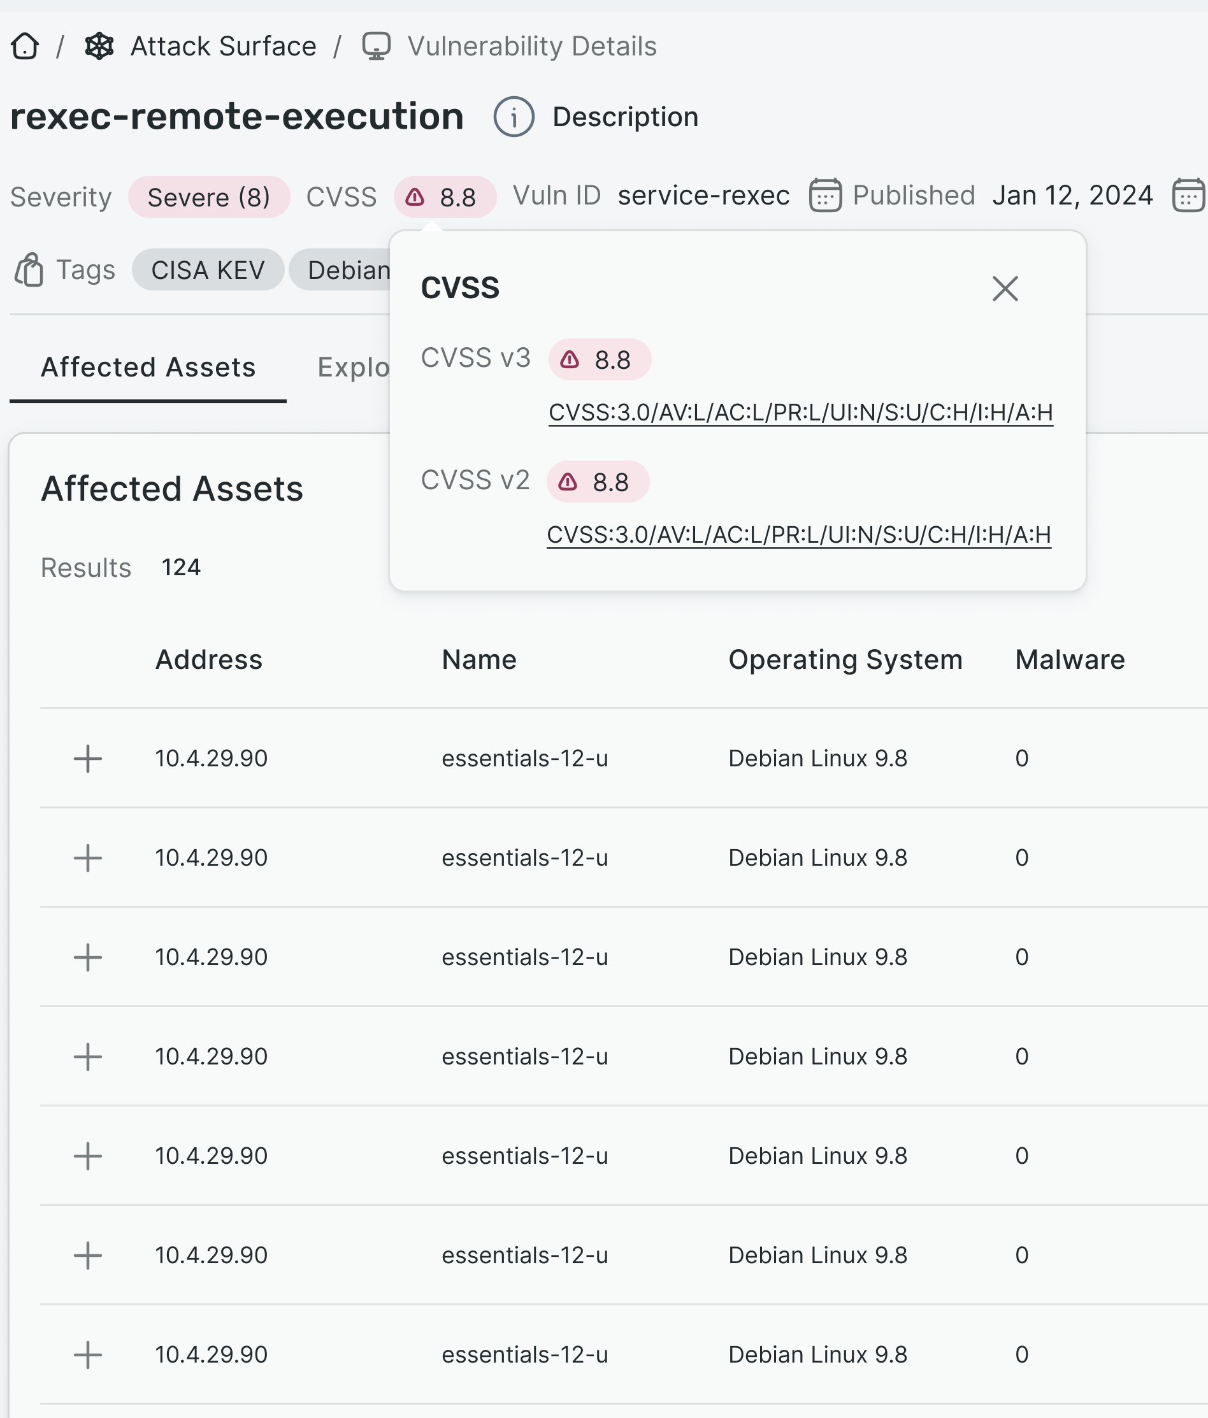Close the CVSS popup
Screen dimensions: 1208x1418
point(1005,288)
